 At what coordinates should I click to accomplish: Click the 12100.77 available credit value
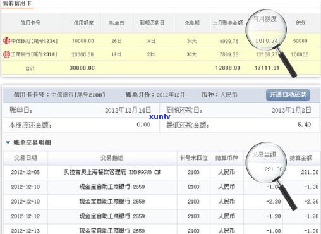pyautogui.click(x=267, y=54)
